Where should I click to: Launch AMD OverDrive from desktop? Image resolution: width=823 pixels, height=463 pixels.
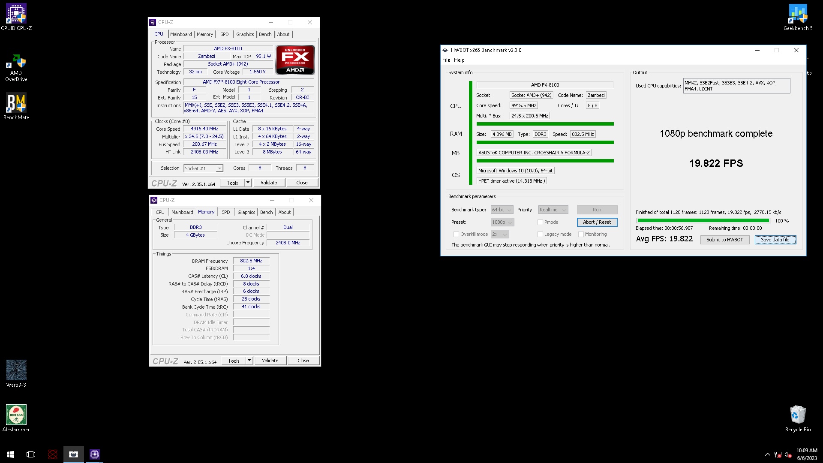click(16, 68)
